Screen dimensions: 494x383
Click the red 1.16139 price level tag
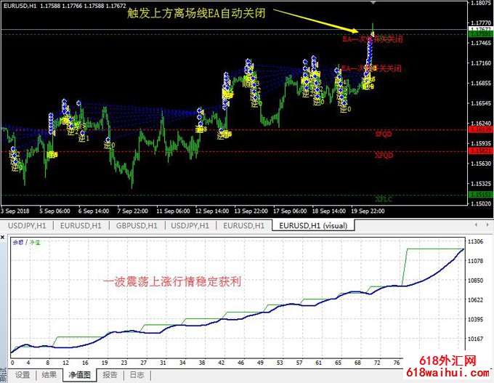481,130
